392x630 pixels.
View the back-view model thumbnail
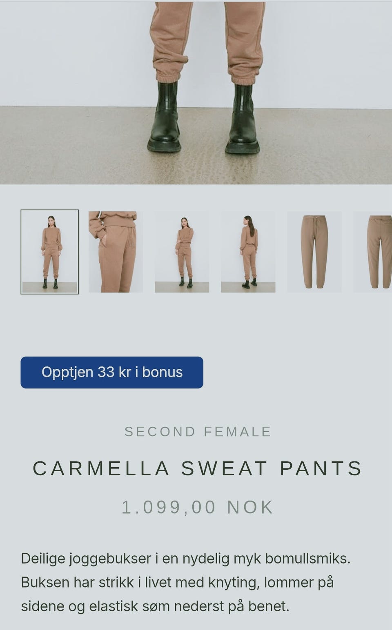248,252
